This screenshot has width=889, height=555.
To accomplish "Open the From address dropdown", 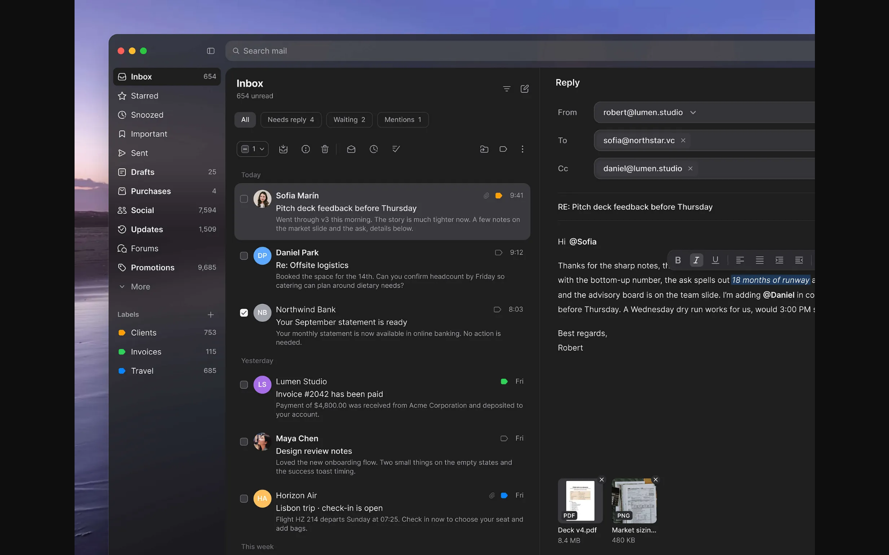I will 693,112.
